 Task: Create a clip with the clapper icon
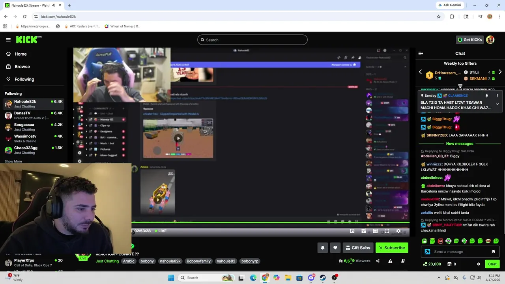[x=364, y=231]
